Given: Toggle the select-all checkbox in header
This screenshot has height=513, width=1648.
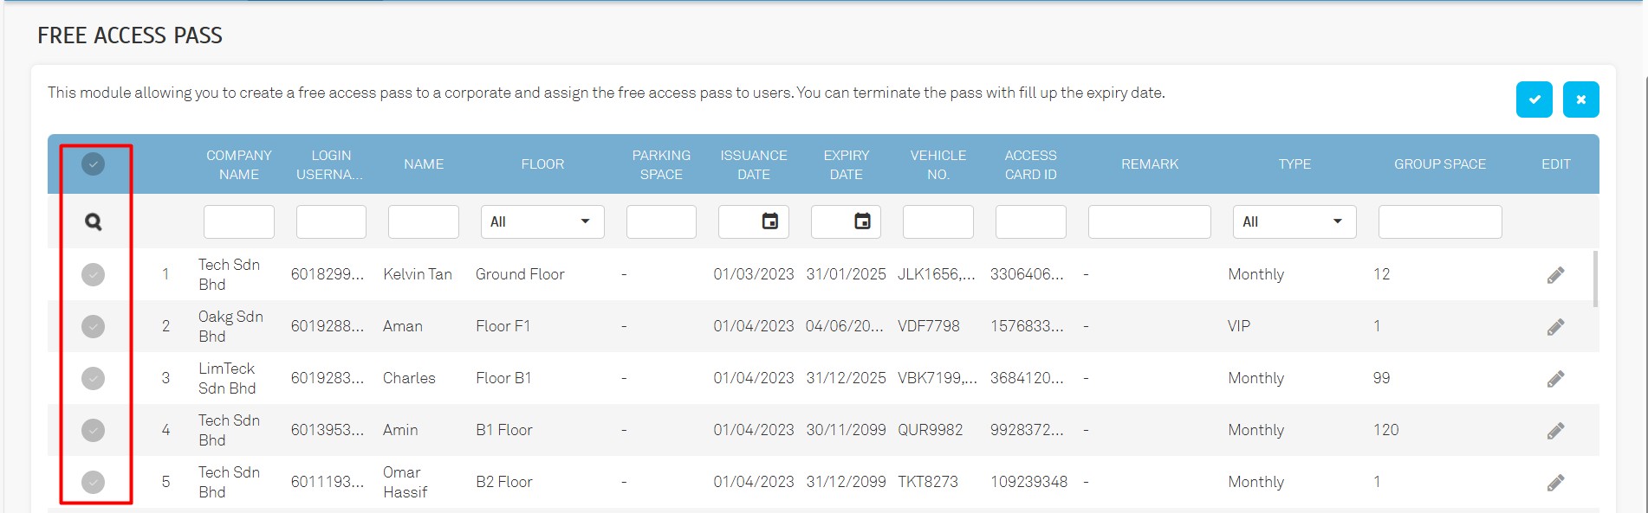Looking at the screenshot, I should tap(94, 164).
